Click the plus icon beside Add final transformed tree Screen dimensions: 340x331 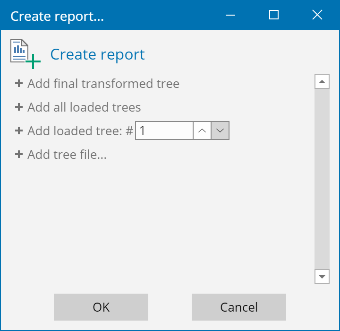pyautogui.click(x=19, y=84)
